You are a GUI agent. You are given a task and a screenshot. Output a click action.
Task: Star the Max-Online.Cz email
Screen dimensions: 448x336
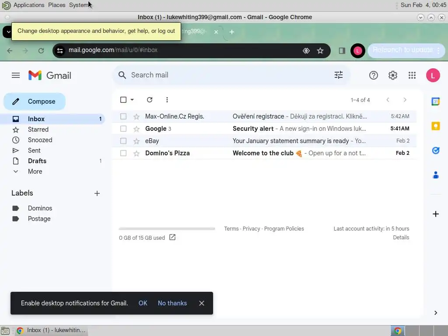pyautogui.click(x=136, y=116)
